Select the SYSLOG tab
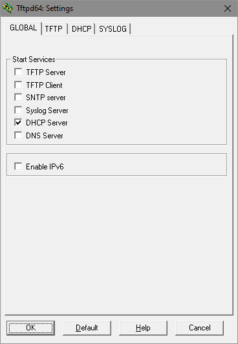238x344 pixels. [x=113, y=28]
